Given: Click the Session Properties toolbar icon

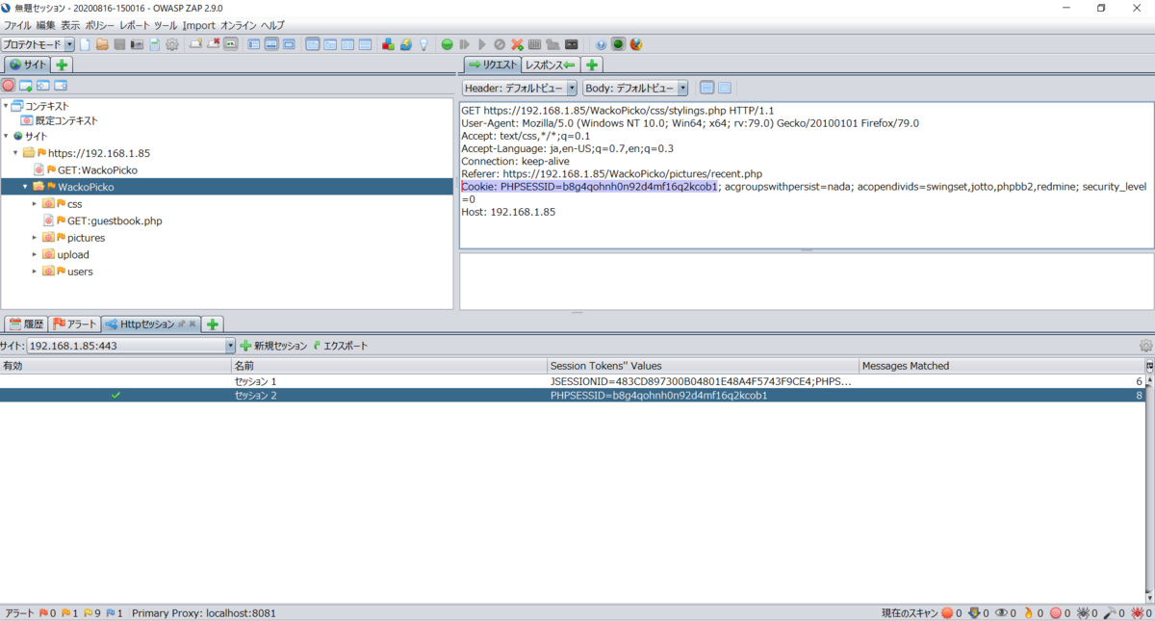Looking at the screenshot, I should click(x=154, y=44).
